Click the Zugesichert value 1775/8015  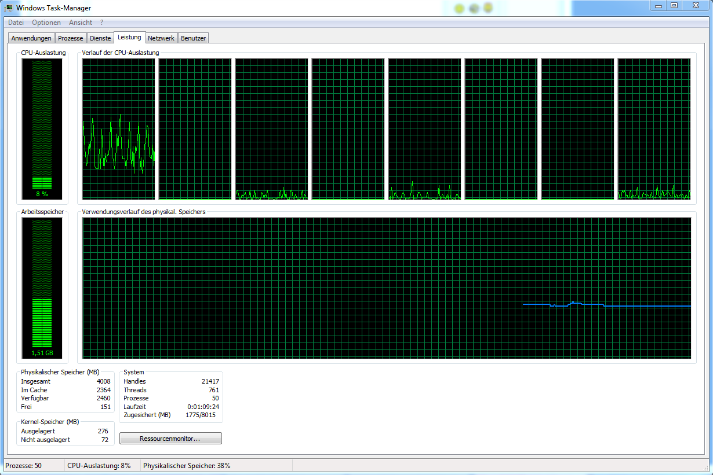point(201,415)
